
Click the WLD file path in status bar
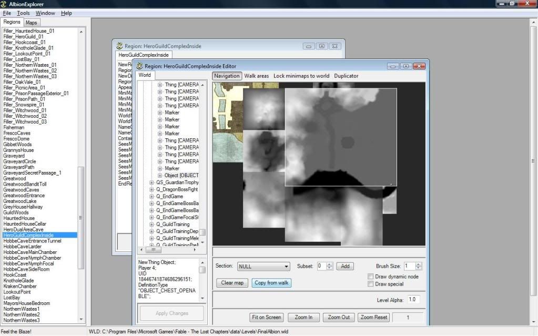click(x=188, y=332)
